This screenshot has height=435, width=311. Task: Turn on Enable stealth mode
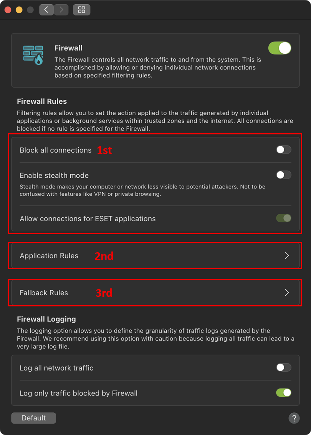(284, 175)
